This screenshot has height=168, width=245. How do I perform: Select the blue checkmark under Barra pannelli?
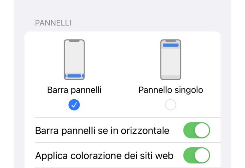[74, 105]
